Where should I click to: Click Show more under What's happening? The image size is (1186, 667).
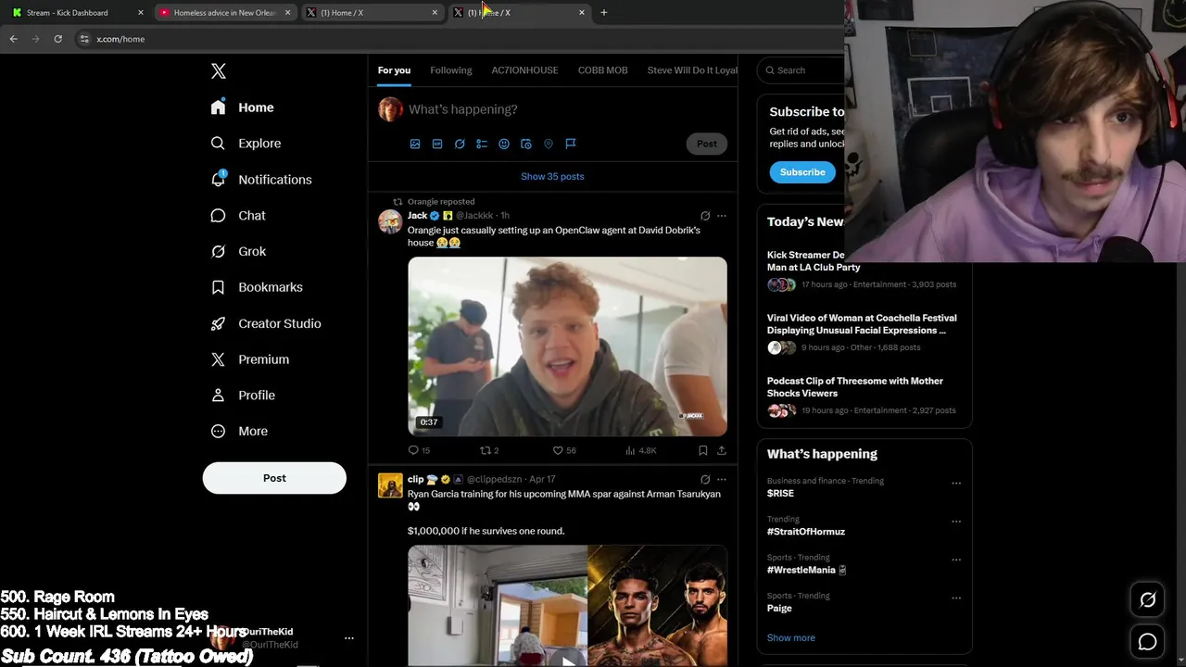point(791,637)
